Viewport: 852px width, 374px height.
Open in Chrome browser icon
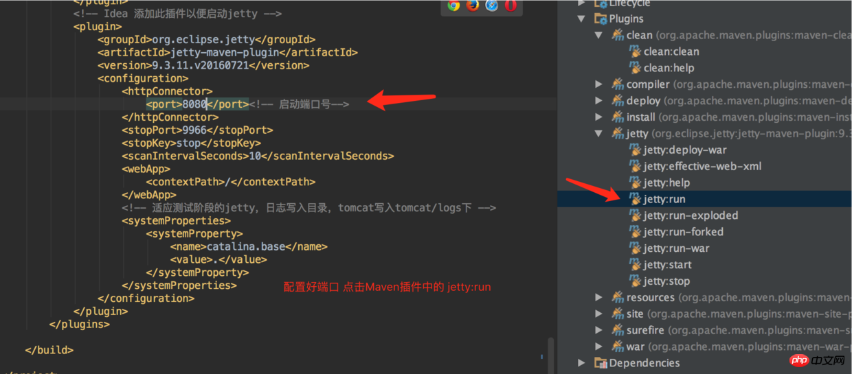pyautogui.click(x=453, y=5)
